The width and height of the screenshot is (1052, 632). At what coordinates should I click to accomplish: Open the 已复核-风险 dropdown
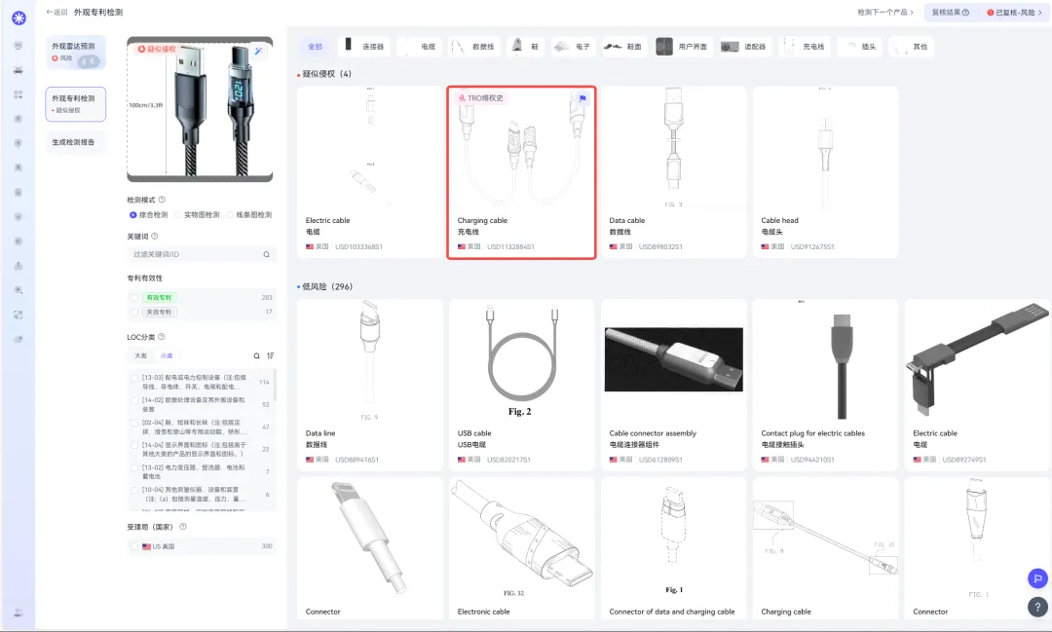(x=1014, y=12)
